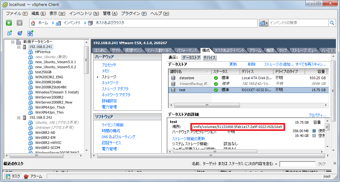Toggle the データストア view button

coord(191,58)
